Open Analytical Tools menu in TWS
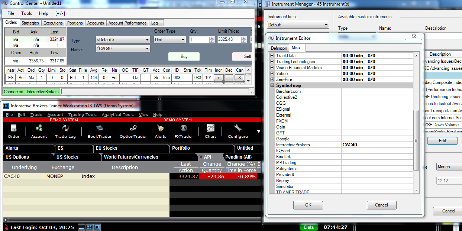Image resolution: width=462 pixels, height=231 pixels. click(x=117, y=115)
